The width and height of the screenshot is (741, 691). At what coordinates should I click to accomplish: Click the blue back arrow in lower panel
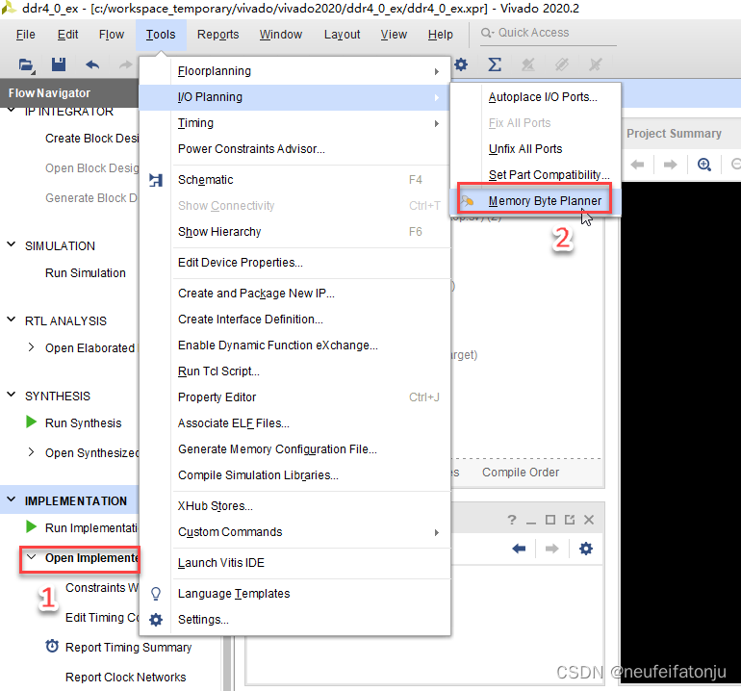(x=519, y=549)
